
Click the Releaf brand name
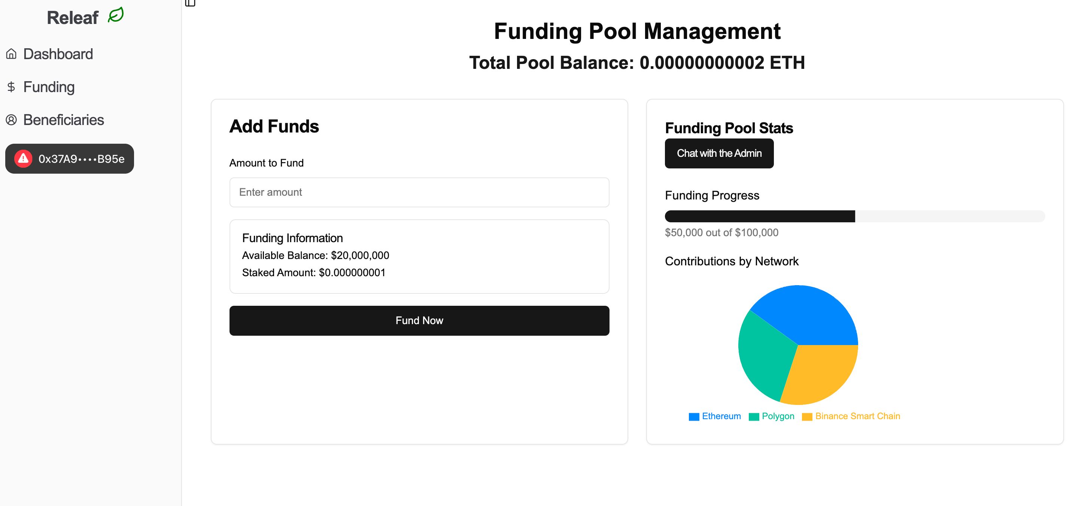click(73, 18)
